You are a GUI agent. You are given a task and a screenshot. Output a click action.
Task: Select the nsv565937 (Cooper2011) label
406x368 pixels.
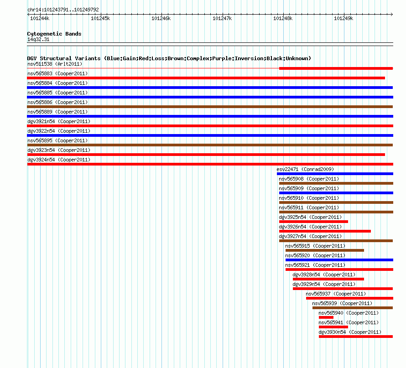(336, 294)
